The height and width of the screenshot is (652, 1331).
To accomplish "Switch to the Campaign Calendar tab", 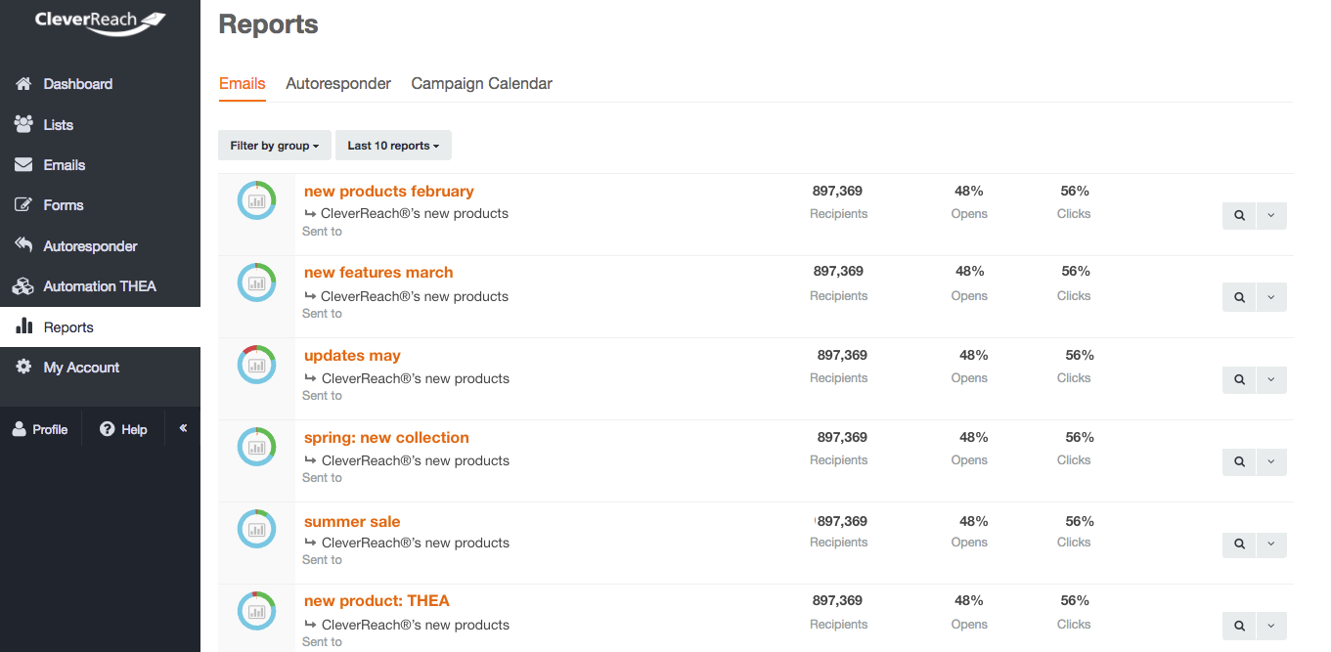I will (x=481, y=84).
